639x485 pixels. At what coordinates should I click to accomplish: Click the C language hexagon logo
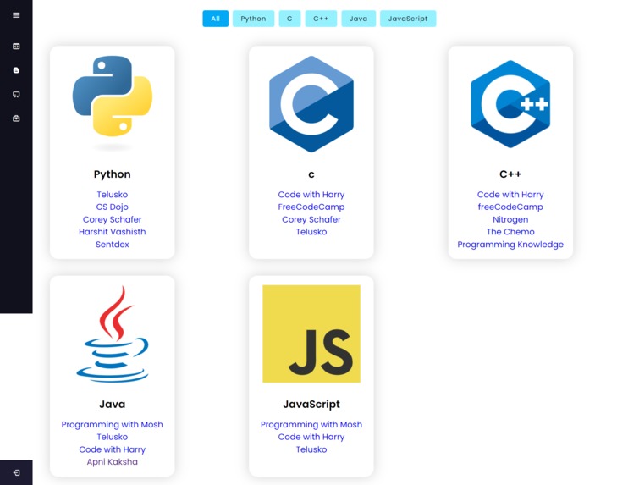[311, 104]
